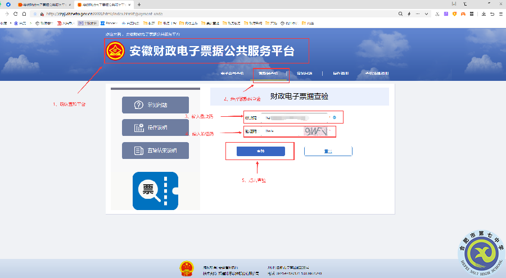Click the blue ticket magnifier icon
The image size is (506, 278).
[155, 190]
